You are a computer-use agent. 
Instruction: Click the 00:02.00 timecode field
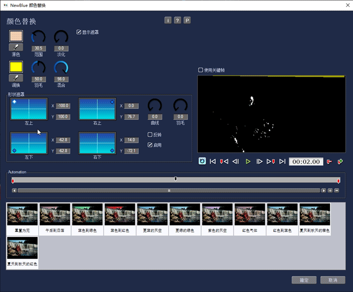click(306, 161)
